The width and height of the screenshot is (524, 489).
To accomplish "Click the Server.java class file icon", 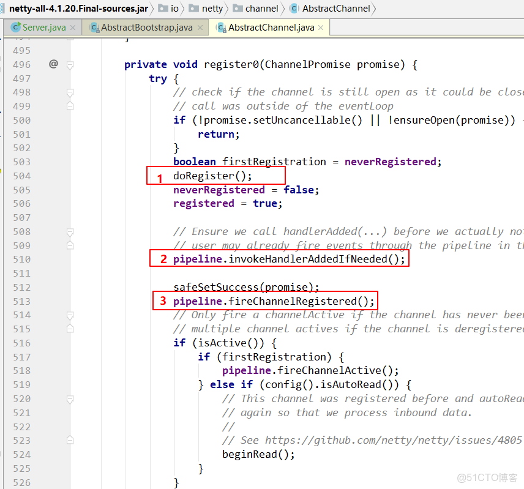I will (x=15, y=28).
